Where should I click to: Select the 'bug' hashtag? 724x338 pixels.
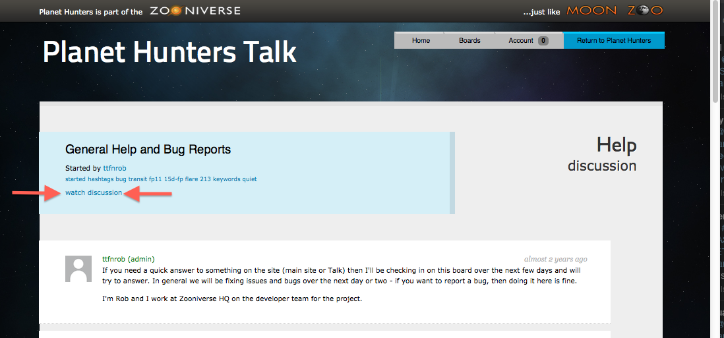coord(121,179)
